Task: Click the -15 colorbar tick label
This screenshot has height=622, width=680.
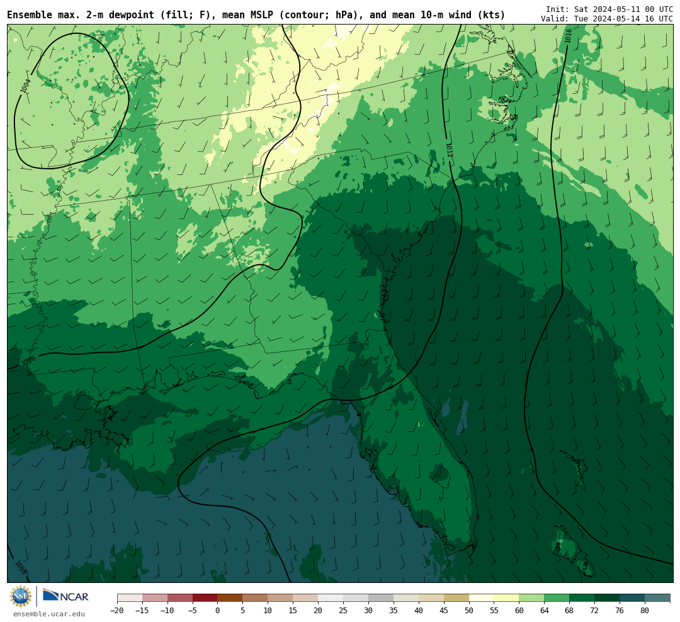Action: pos(142,611)
